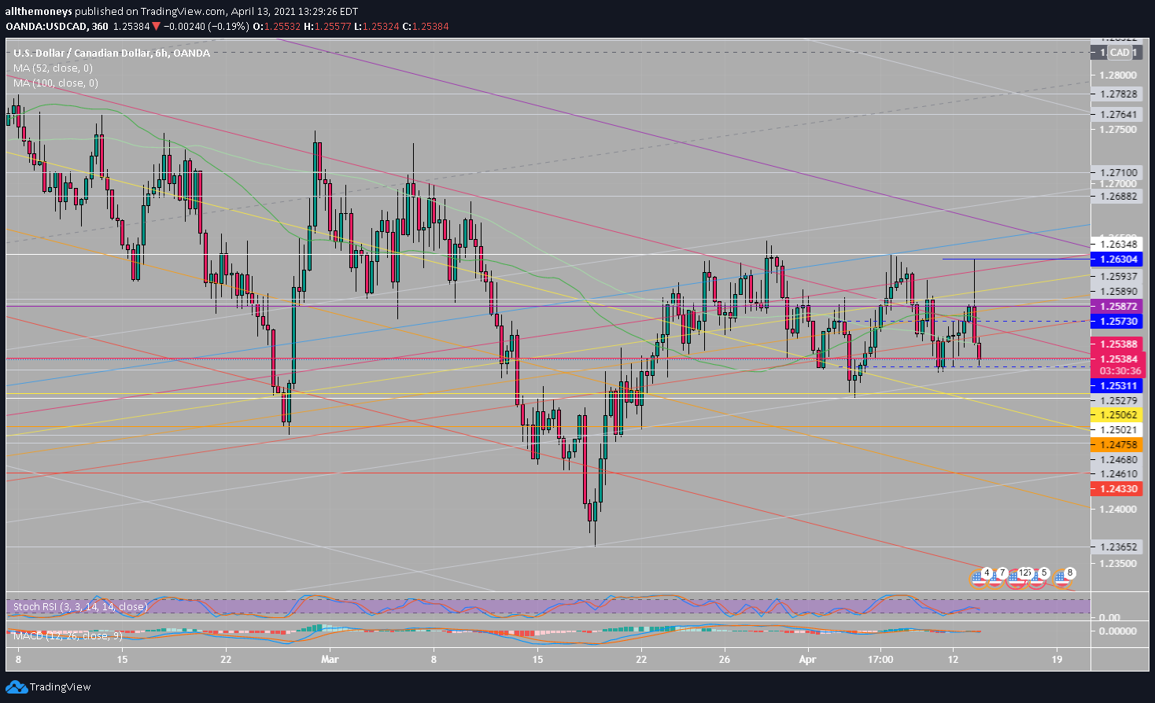This screenshot has height=703, width=1155.
Task: Select the MA (100, close, 0) indicator legend
Action: click(x=56, y=83)
